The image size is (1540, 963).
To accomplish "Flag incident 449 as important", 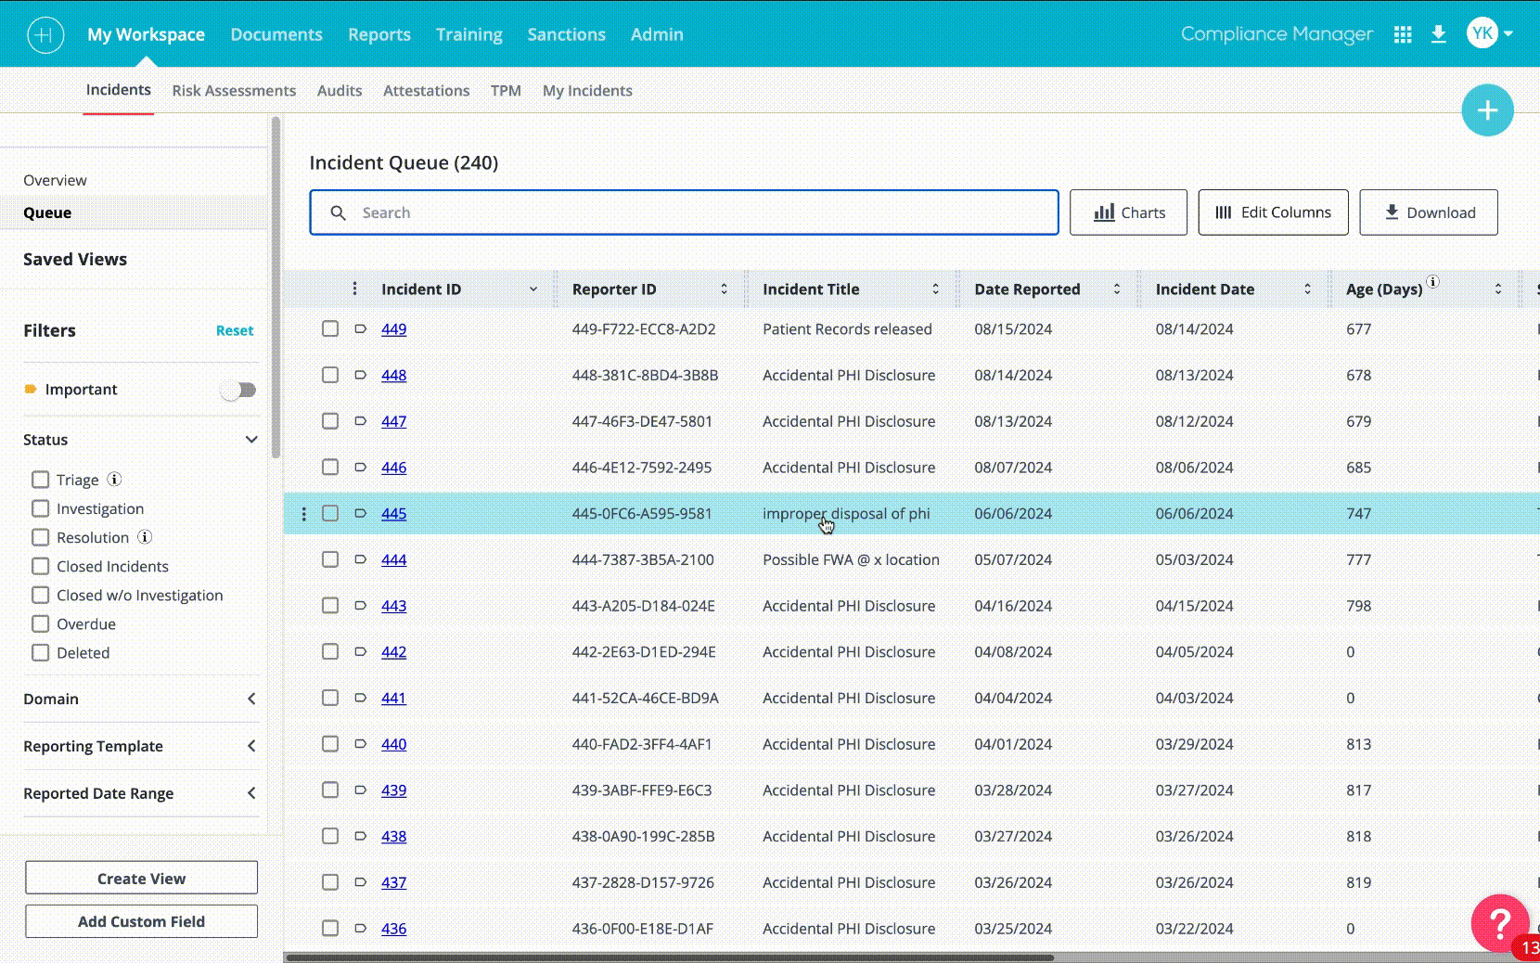I will coord(360,328).
